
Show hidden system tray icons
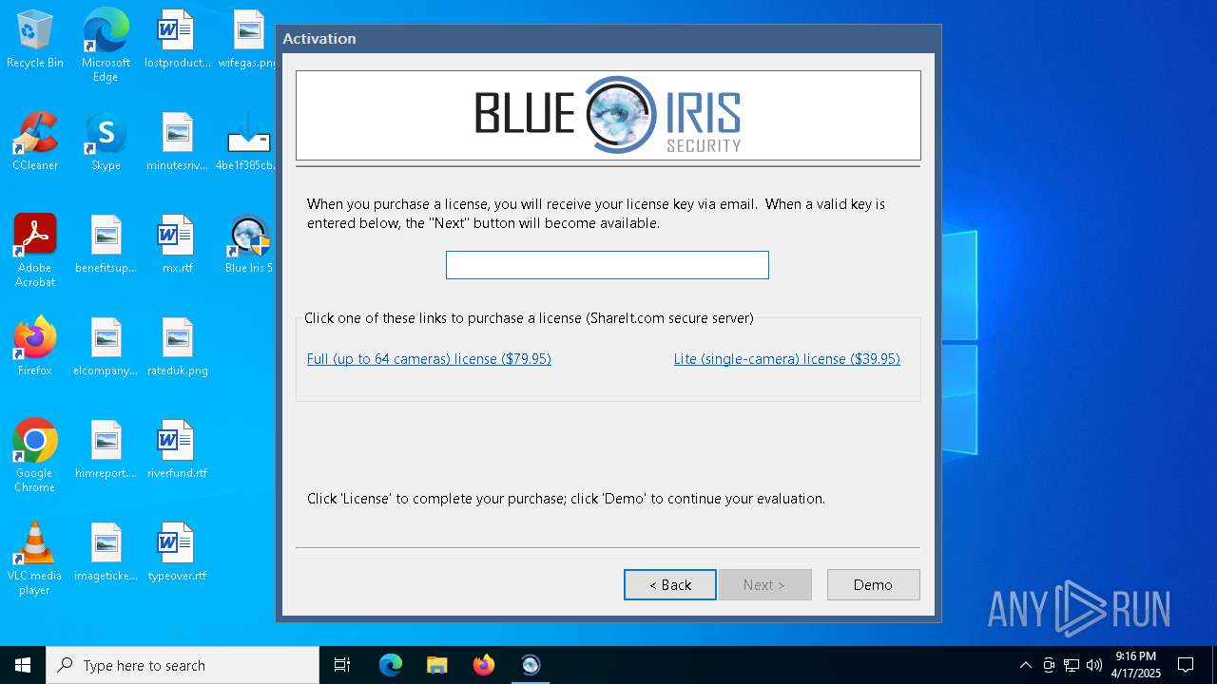(x=1025, y=665)
